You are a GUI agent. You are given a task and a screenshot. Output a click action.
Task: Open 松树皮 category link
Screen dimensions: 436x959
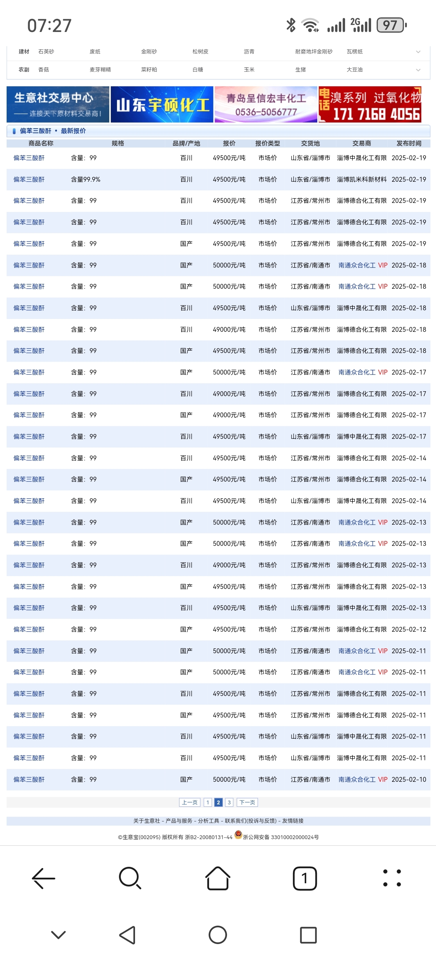[x=200, y=52]
